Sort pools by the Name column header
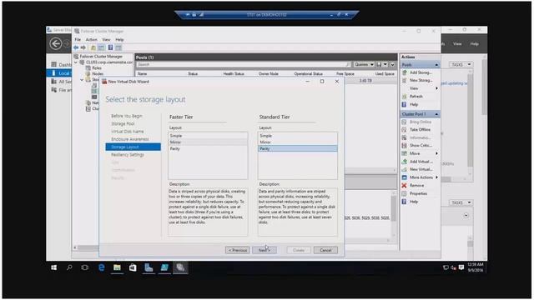 (143, 74)
